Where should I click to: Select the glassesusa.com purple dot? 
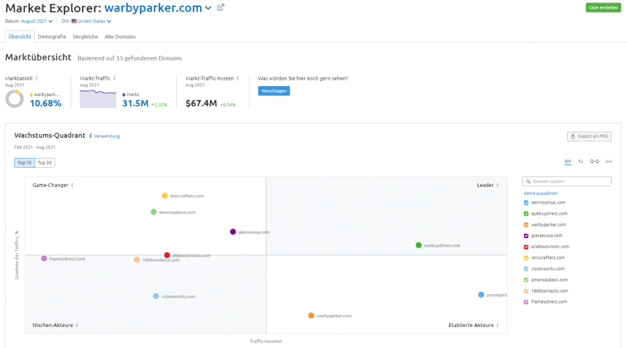pos(233,232)
